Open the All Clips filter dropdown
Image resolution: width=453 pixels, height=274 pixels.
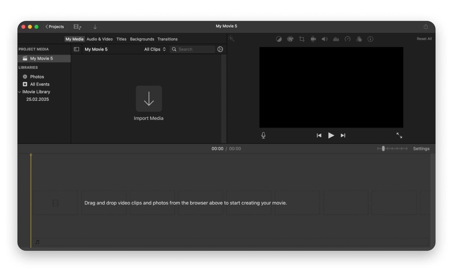[155, 49]
